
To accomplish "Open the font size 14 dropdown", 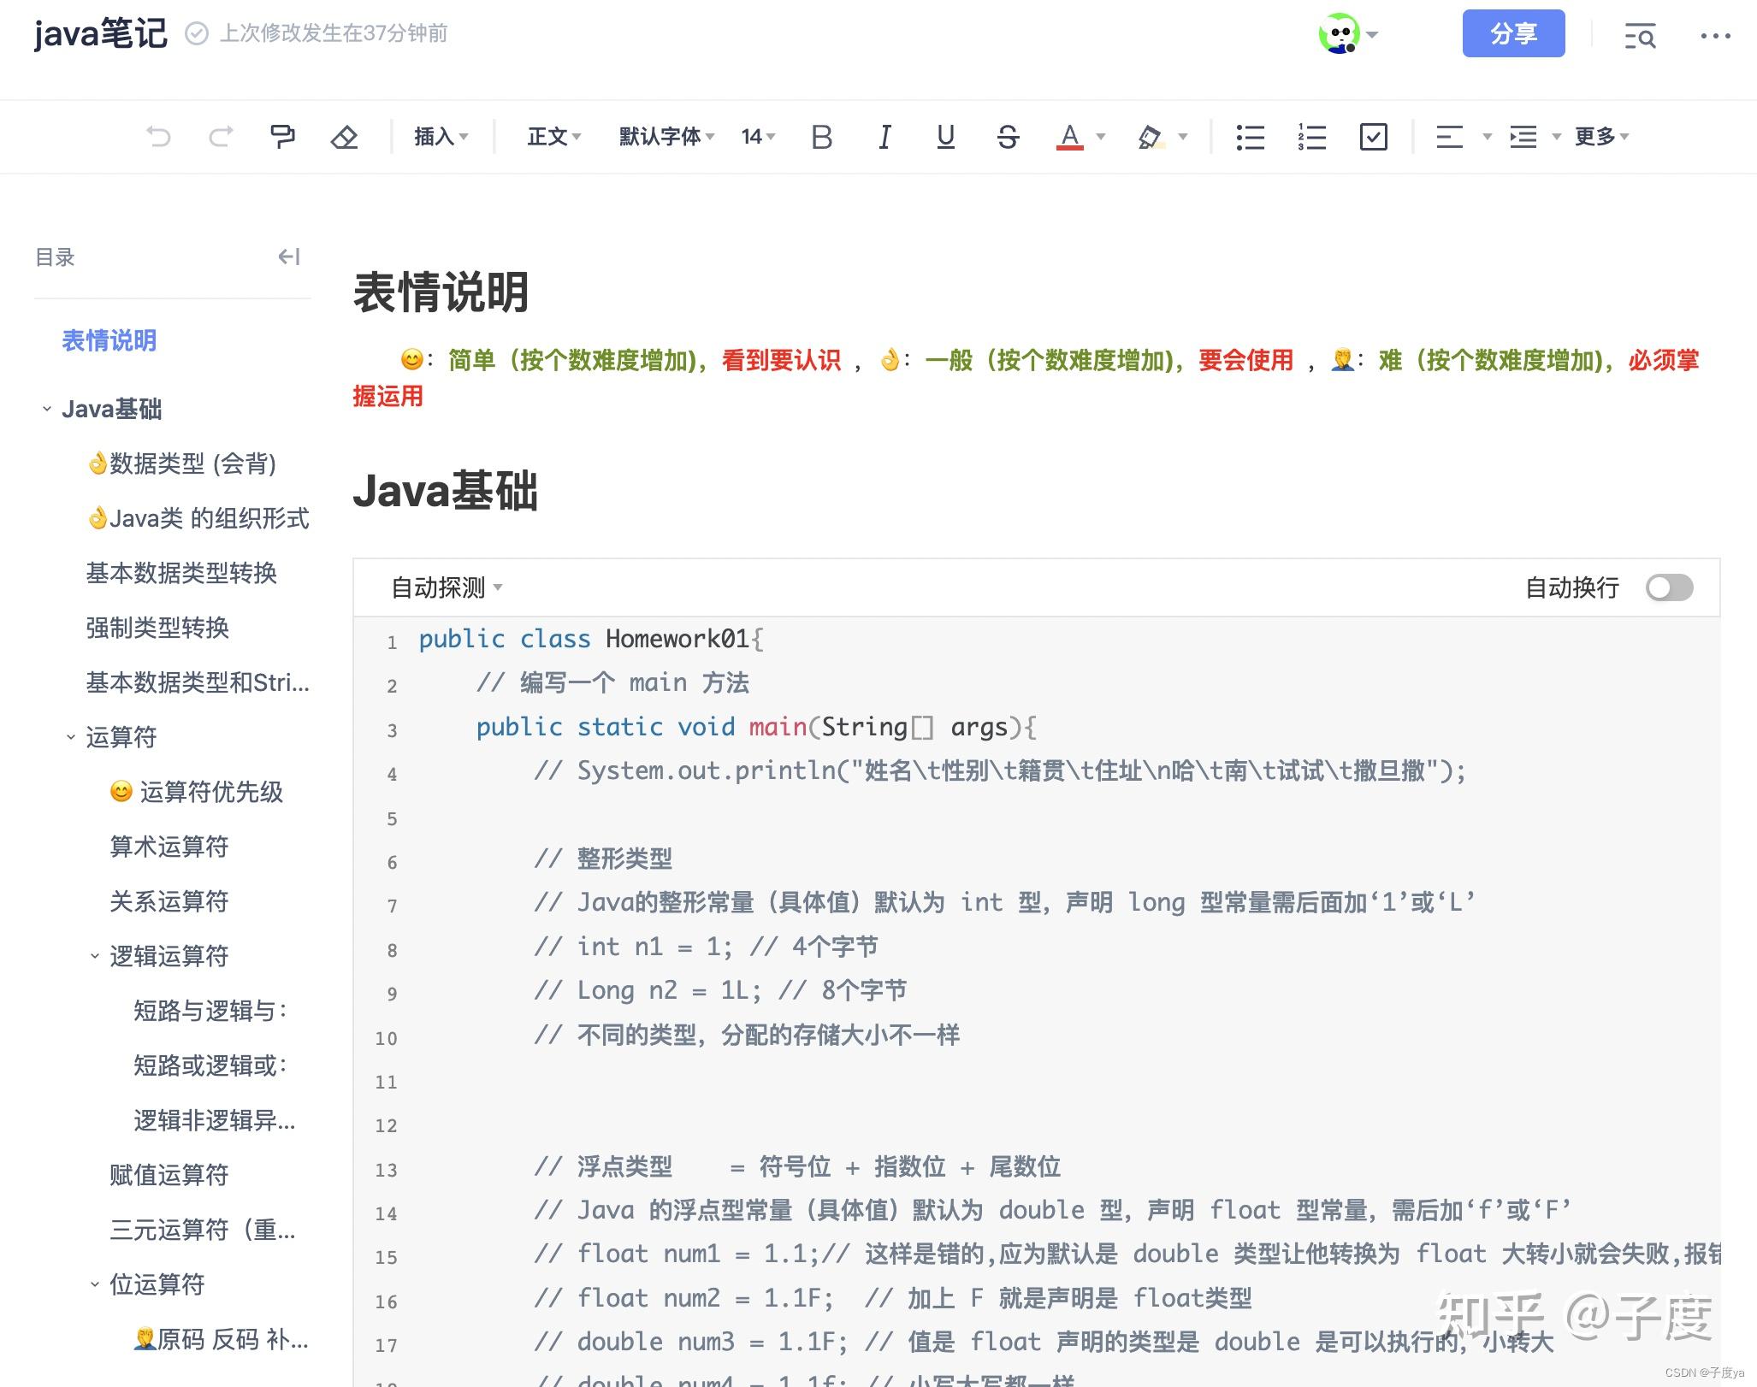I will coord(758,137).
